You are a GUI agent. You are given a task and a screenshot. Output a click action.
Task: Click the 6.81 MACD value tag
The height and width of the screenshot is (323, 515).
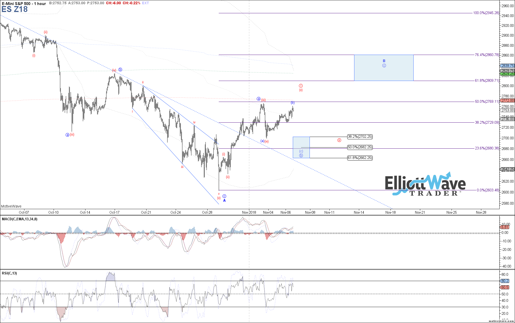coord(505,227)
